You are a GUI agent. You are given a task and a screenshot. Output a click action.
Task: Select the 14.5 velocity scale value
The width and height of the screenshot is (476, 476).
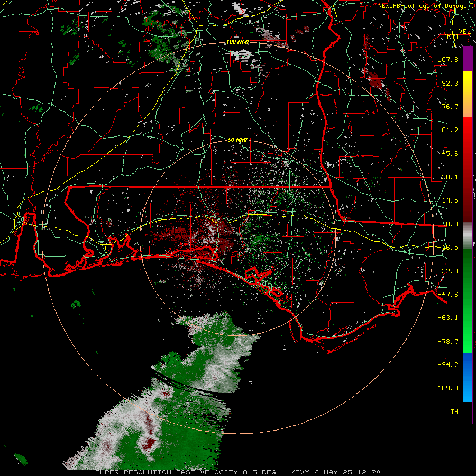coord(450,200)
